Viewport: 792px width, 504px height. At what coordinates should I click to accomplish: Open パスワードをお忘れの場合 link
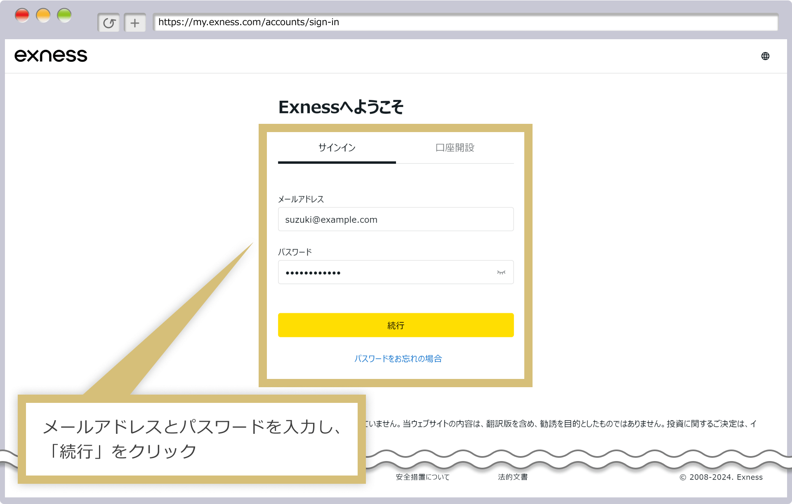point(398,359)
